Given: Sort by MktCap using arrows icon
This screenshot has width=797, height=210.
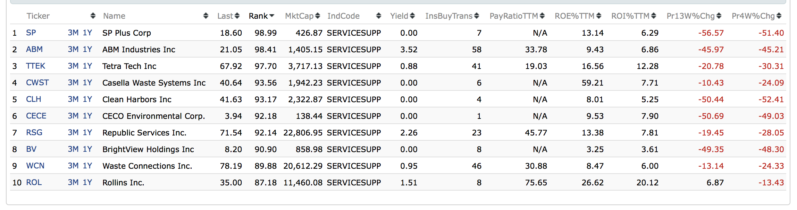Looking at the screenshot, I should pos(318,16).
